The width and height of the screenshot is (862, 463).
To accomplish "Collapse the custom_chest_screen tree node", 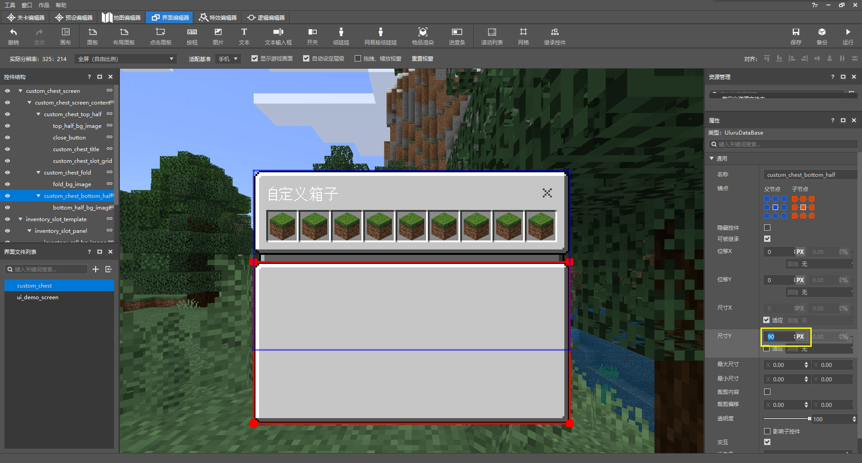I will 20,91.
